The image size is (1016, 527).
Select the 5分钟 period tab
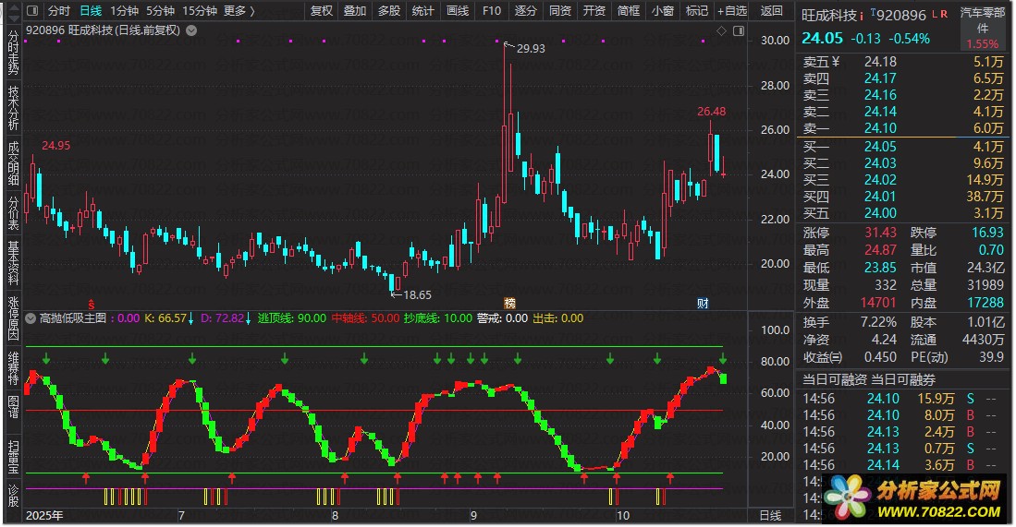tap(160, 11)
